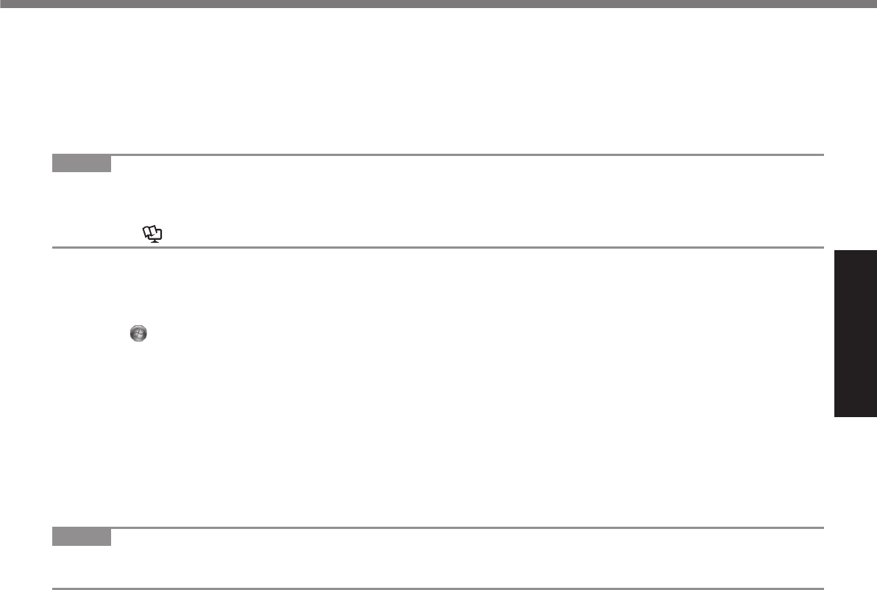Click top portion of the black side tab

[856, 265]
